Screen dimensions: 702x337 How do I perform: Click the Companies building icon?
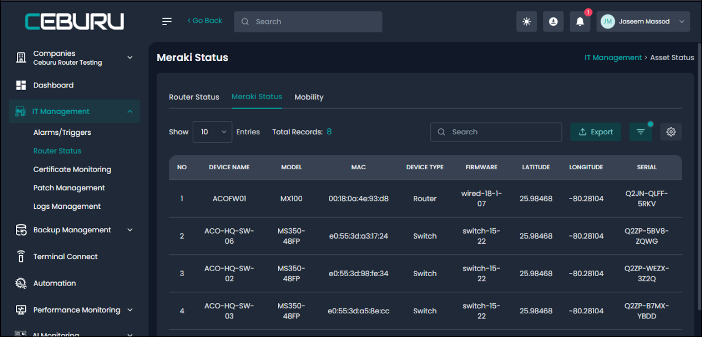tap(21, 57)
